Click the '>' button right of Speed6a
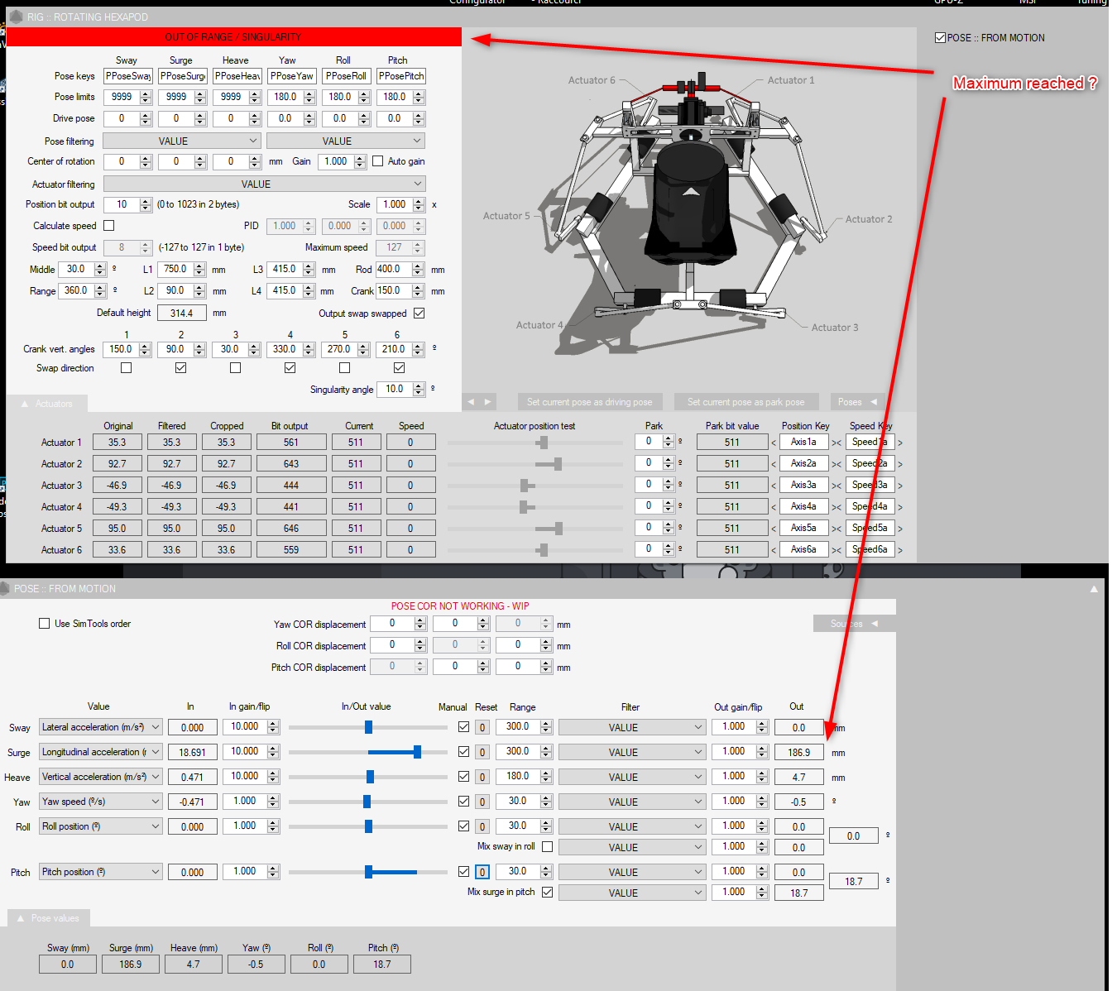This screenshot has height=991, width=1117. click(900, 550)
